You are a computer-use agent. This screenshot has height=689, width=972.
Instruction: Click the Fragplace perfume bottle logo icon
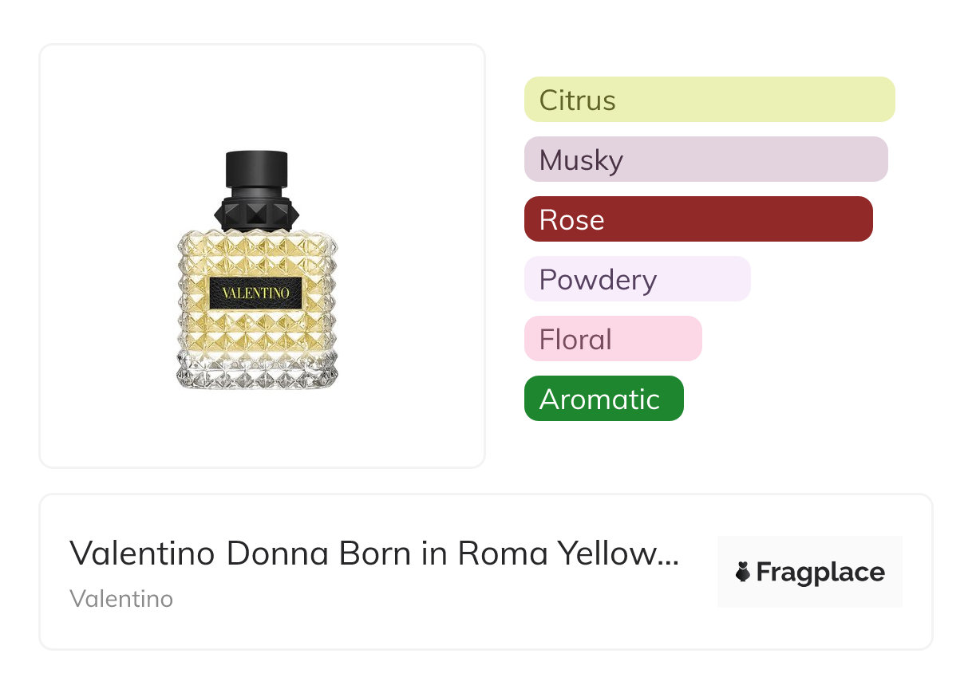point(743,572)
